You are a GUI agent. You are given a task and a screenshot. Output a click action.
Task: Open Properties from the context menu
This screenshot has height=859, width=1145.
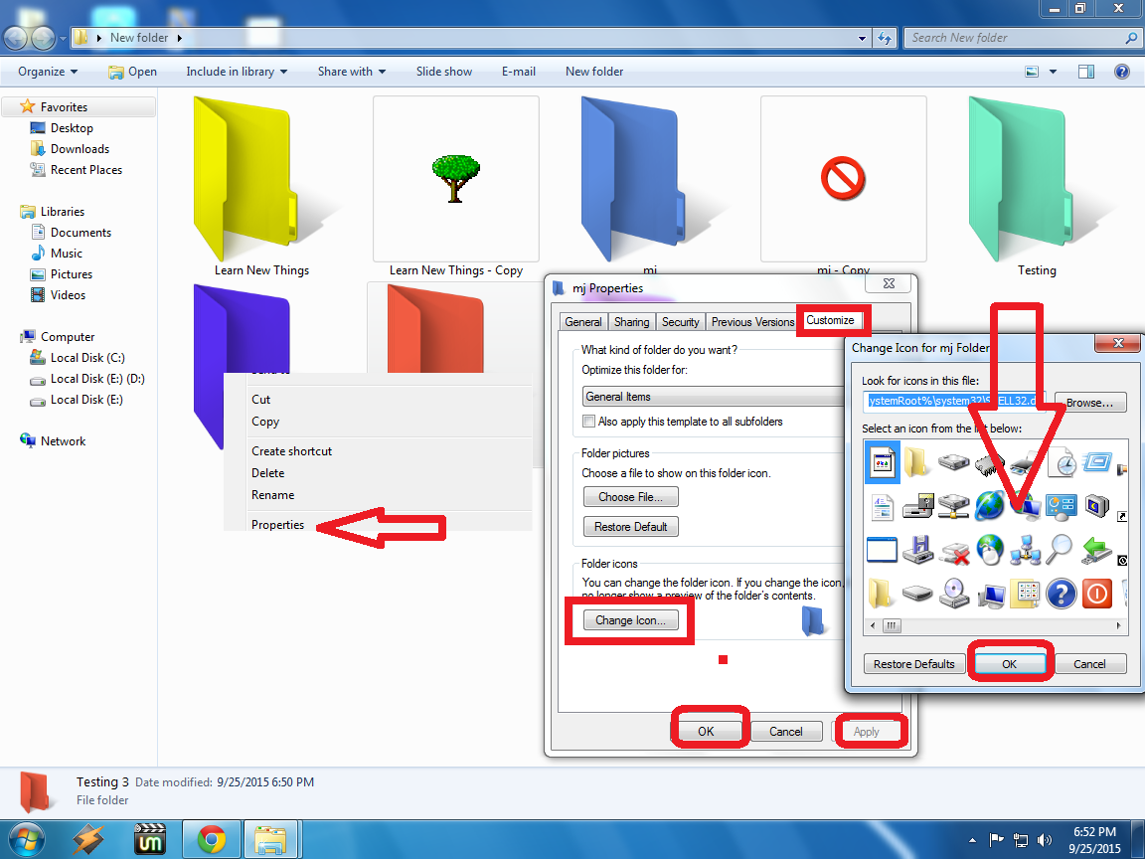point(277,524)
